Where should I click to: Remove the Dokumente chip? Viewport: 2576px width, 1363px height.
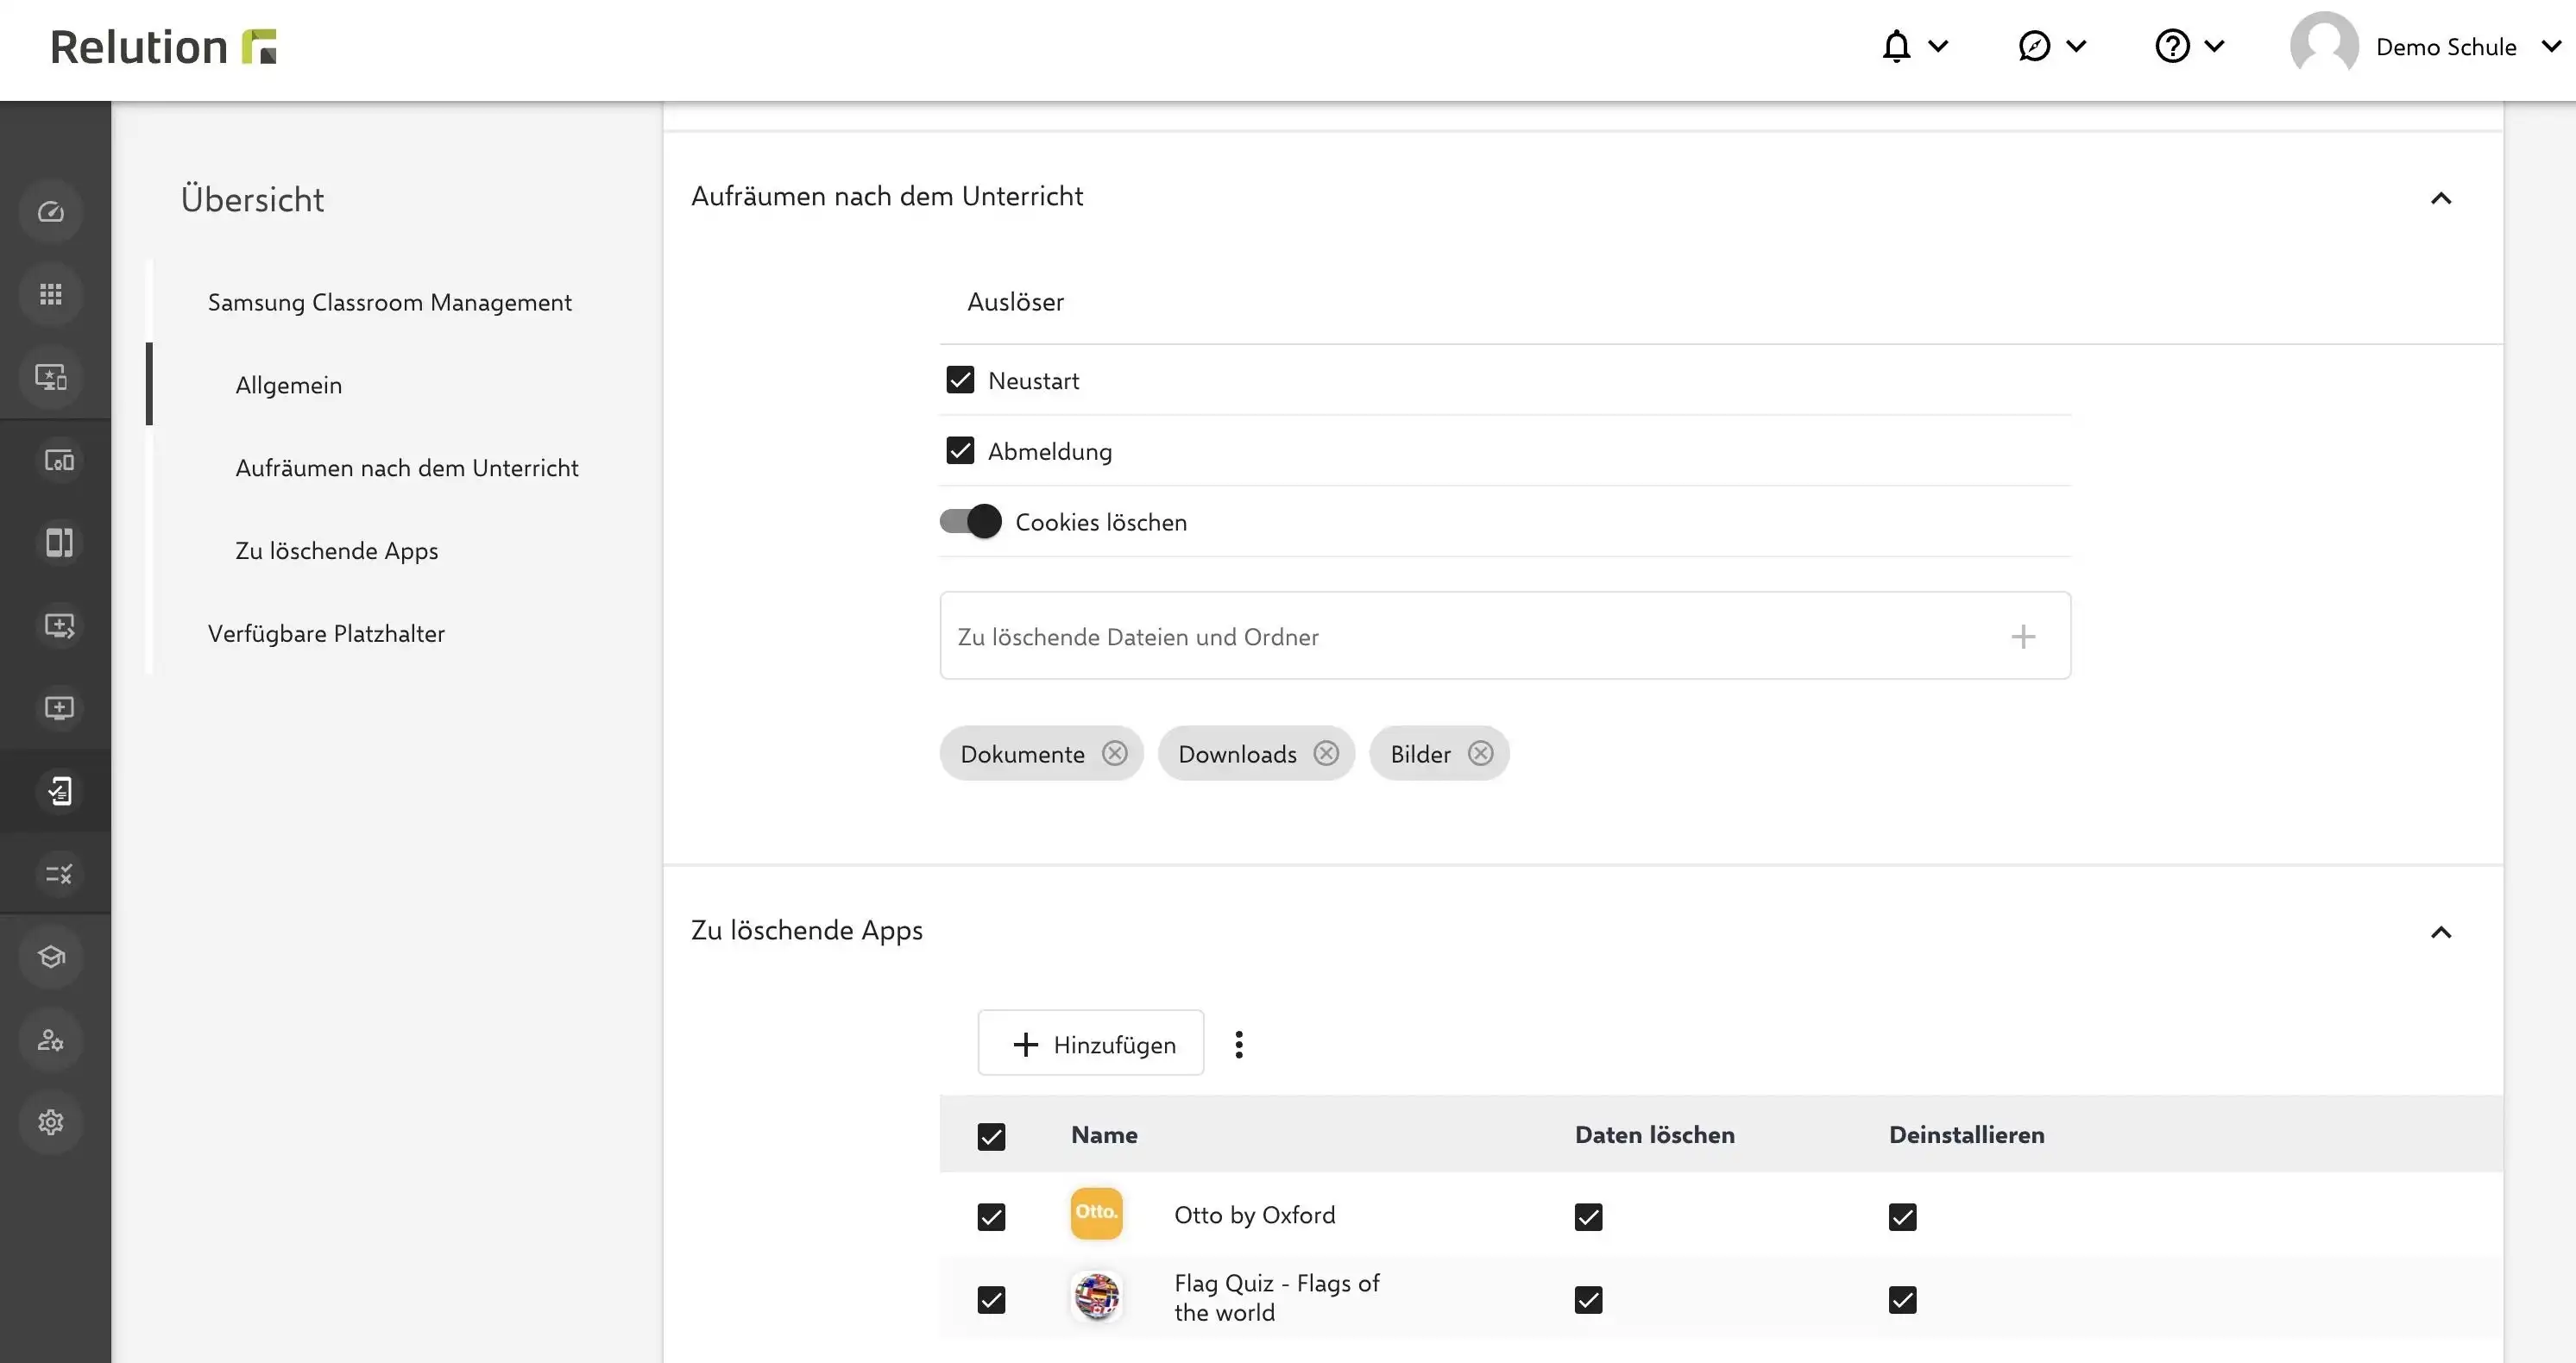coord(1115,753)
